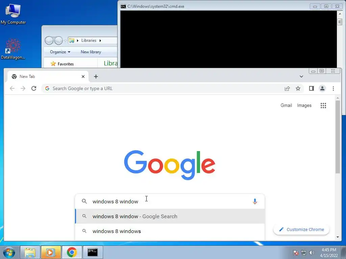
Task: Open Explorer's recent locations dropdown arrow
Action: (65, 41)
